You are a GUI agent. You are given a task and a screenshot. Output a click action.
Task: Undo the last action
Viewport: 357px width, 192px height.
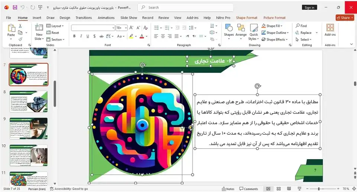[22, 7]
